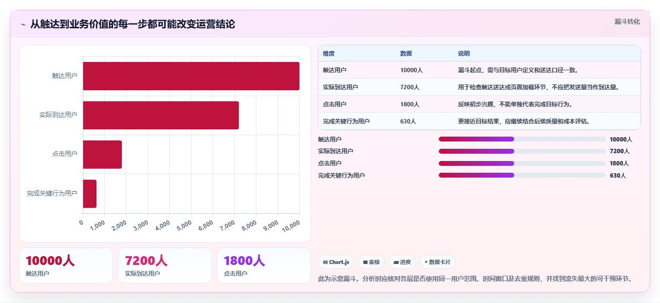Click the 10000人 stat card

[66, 265]
